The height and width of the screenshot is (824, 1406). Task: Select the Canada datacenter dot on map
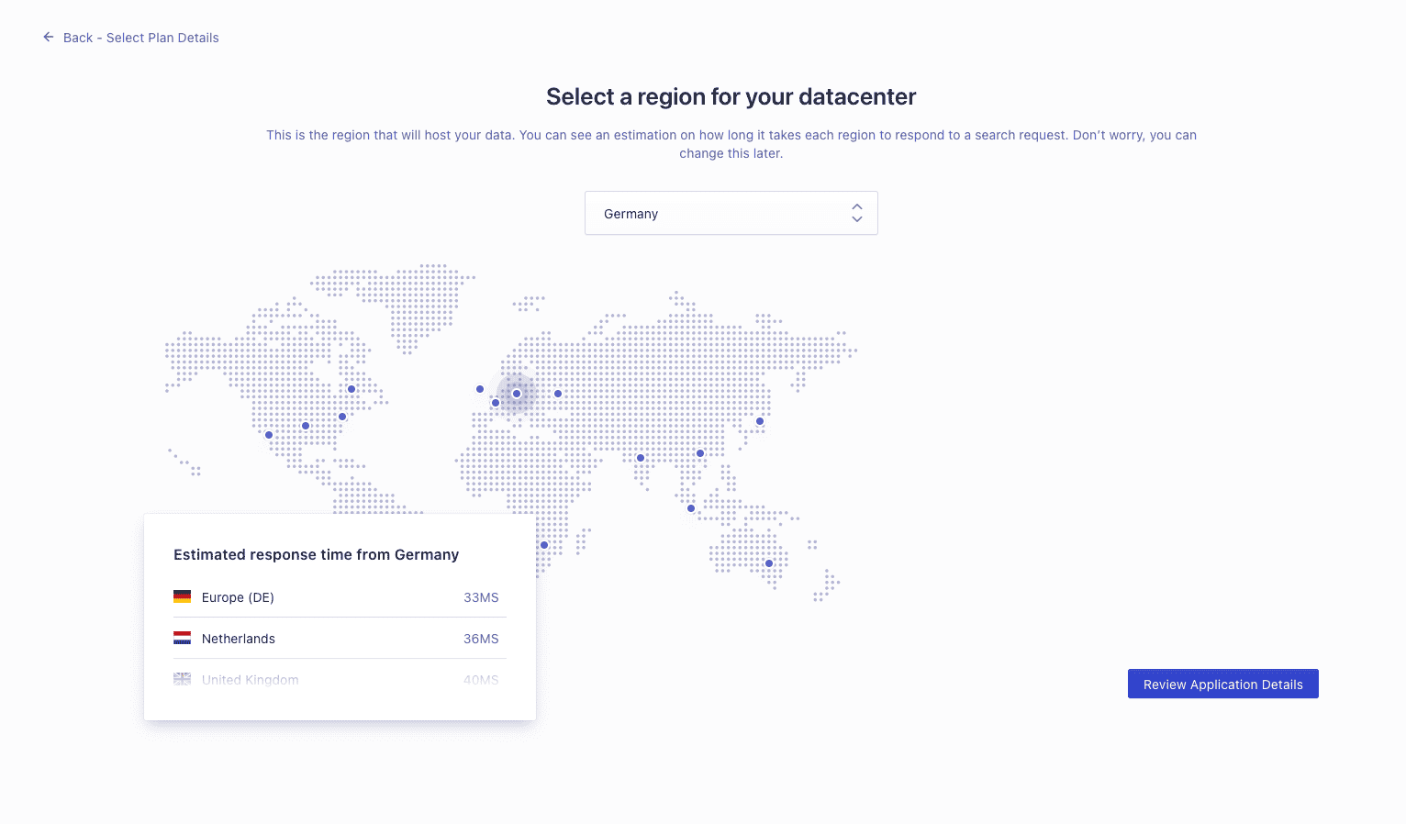351,389
